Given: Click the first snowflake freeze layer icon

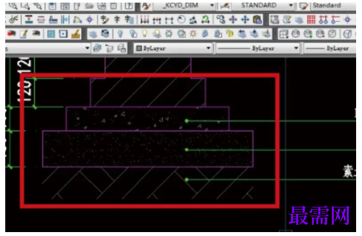Looking at the screenshot, I should (x=169, y=34).
